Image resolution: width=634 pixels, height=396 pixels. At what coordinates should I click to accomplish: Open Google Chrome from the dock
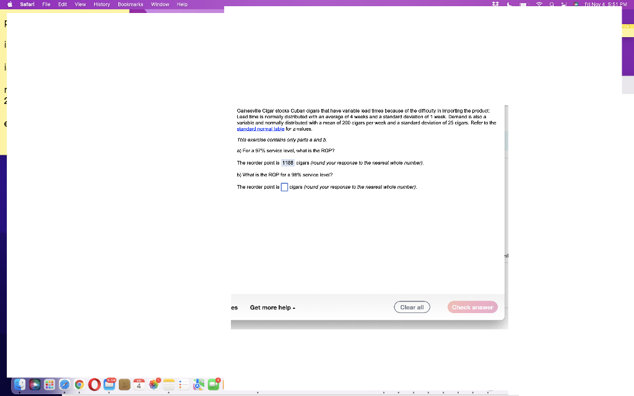tap(79, 384)
